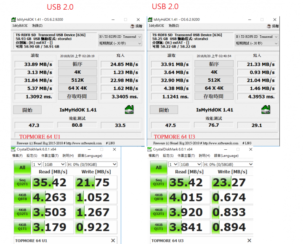303x244 pixels.
Task: Click the 4KiB Q8T8 button in right CrystalDiskMark
Action: pyautogui.click(x=159, y=197)
